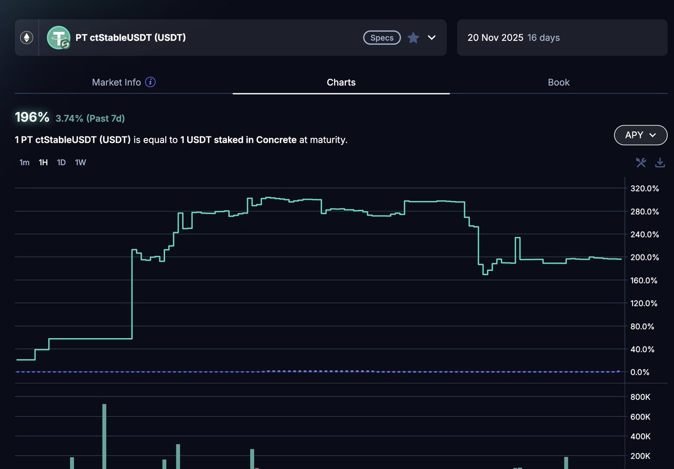
Task: Click the 1 USDT staked in Concrete description text
Action: pyautogui.click(x=238, y=140)
